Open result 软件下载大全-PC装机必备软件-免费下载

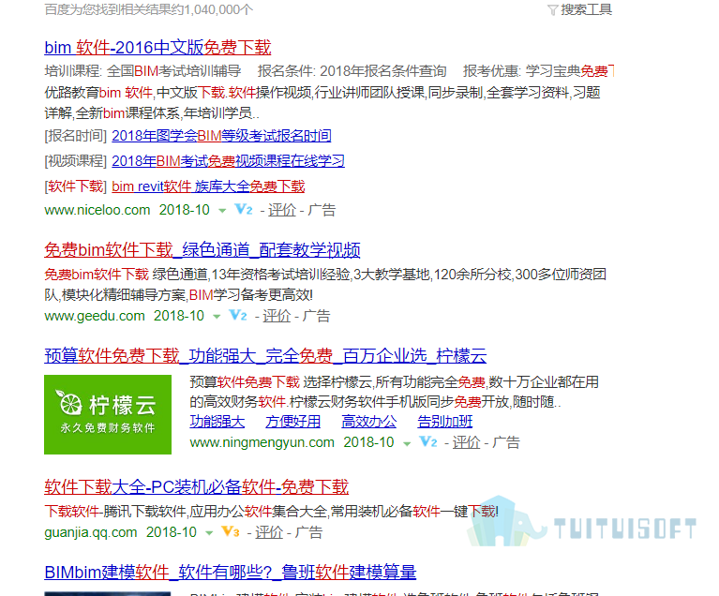click(197, 486)
